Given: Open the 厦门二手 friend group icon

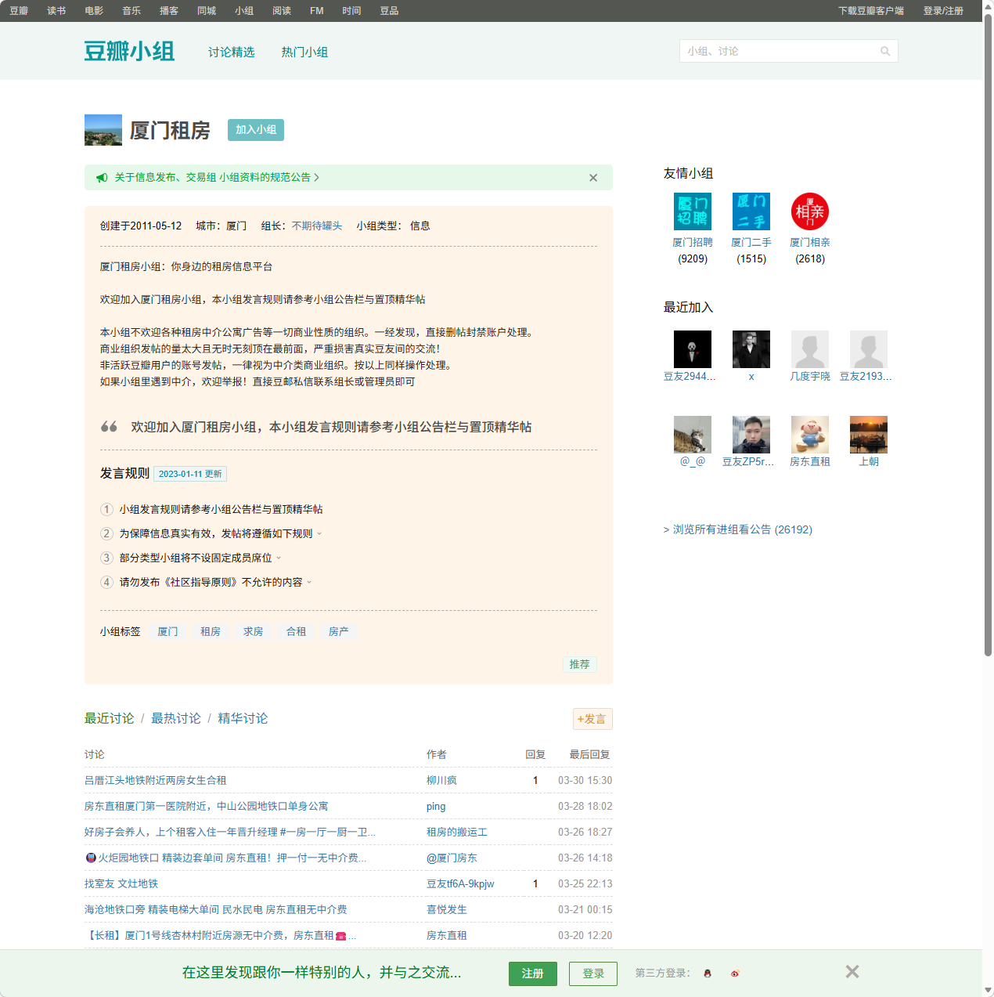Looking at the screenshot, I should pyautogui.click(x=751, y=211).
